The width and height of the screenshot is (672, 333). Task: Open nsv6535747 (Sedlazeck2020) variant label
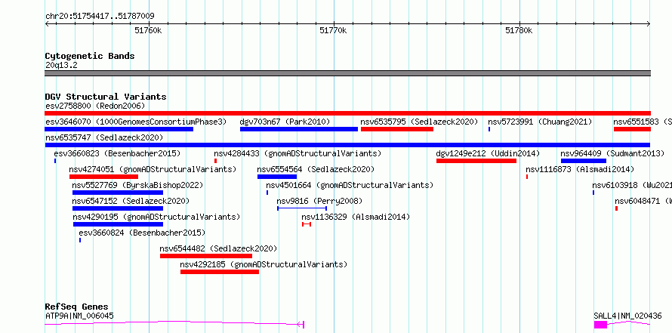pyautogui.click(x=104, y=137)
